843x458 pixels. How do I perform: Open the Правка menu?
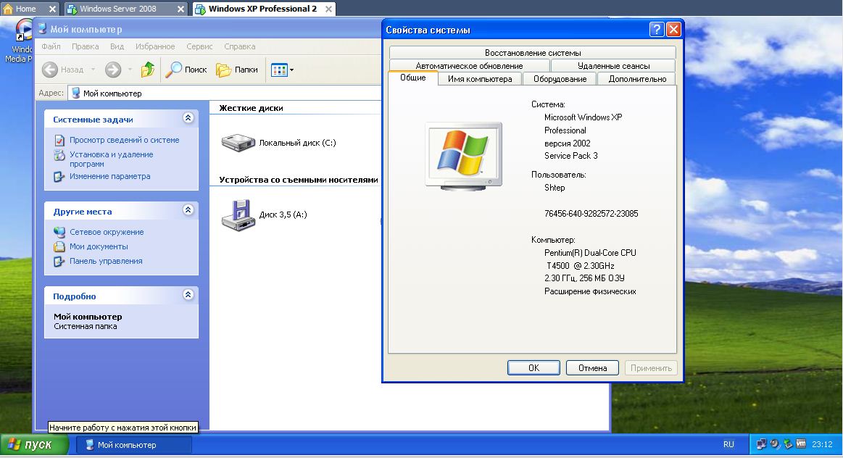86,46
